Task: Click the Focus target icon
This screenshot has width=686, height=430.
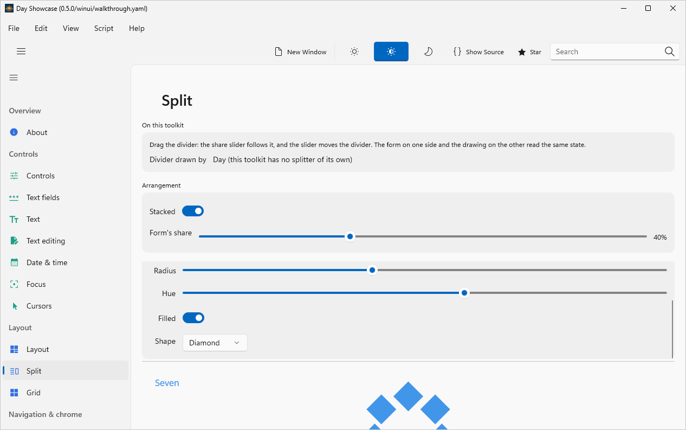Action: coord(14,284)
